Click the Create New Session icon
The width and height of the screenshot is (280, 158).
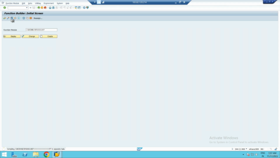pos(76,8)
